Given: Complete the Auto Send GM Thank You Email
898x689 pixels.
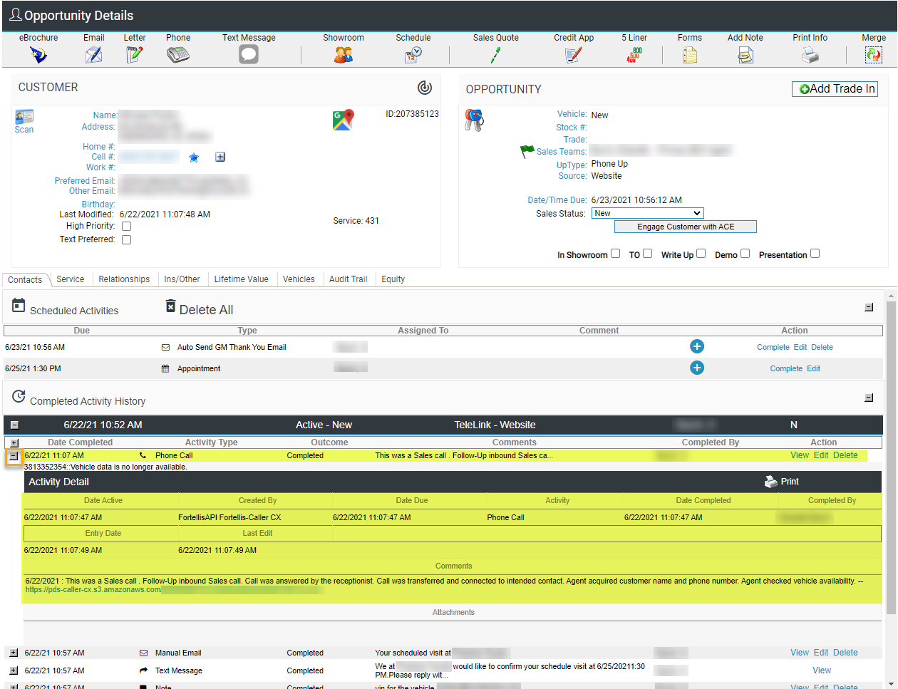Looking at the screenshot, I should coord(773,348).
